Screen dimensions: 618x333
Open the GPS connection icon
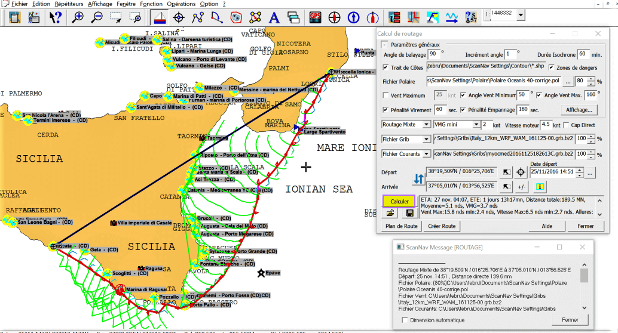pyautogui.click(x=315, y=17)
